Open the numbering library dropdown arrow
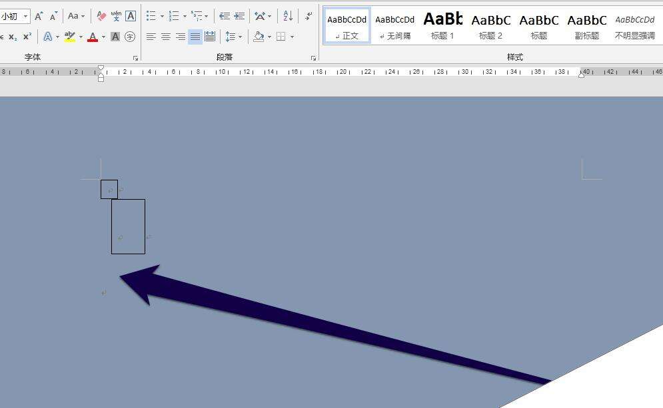 coord(185,17)
